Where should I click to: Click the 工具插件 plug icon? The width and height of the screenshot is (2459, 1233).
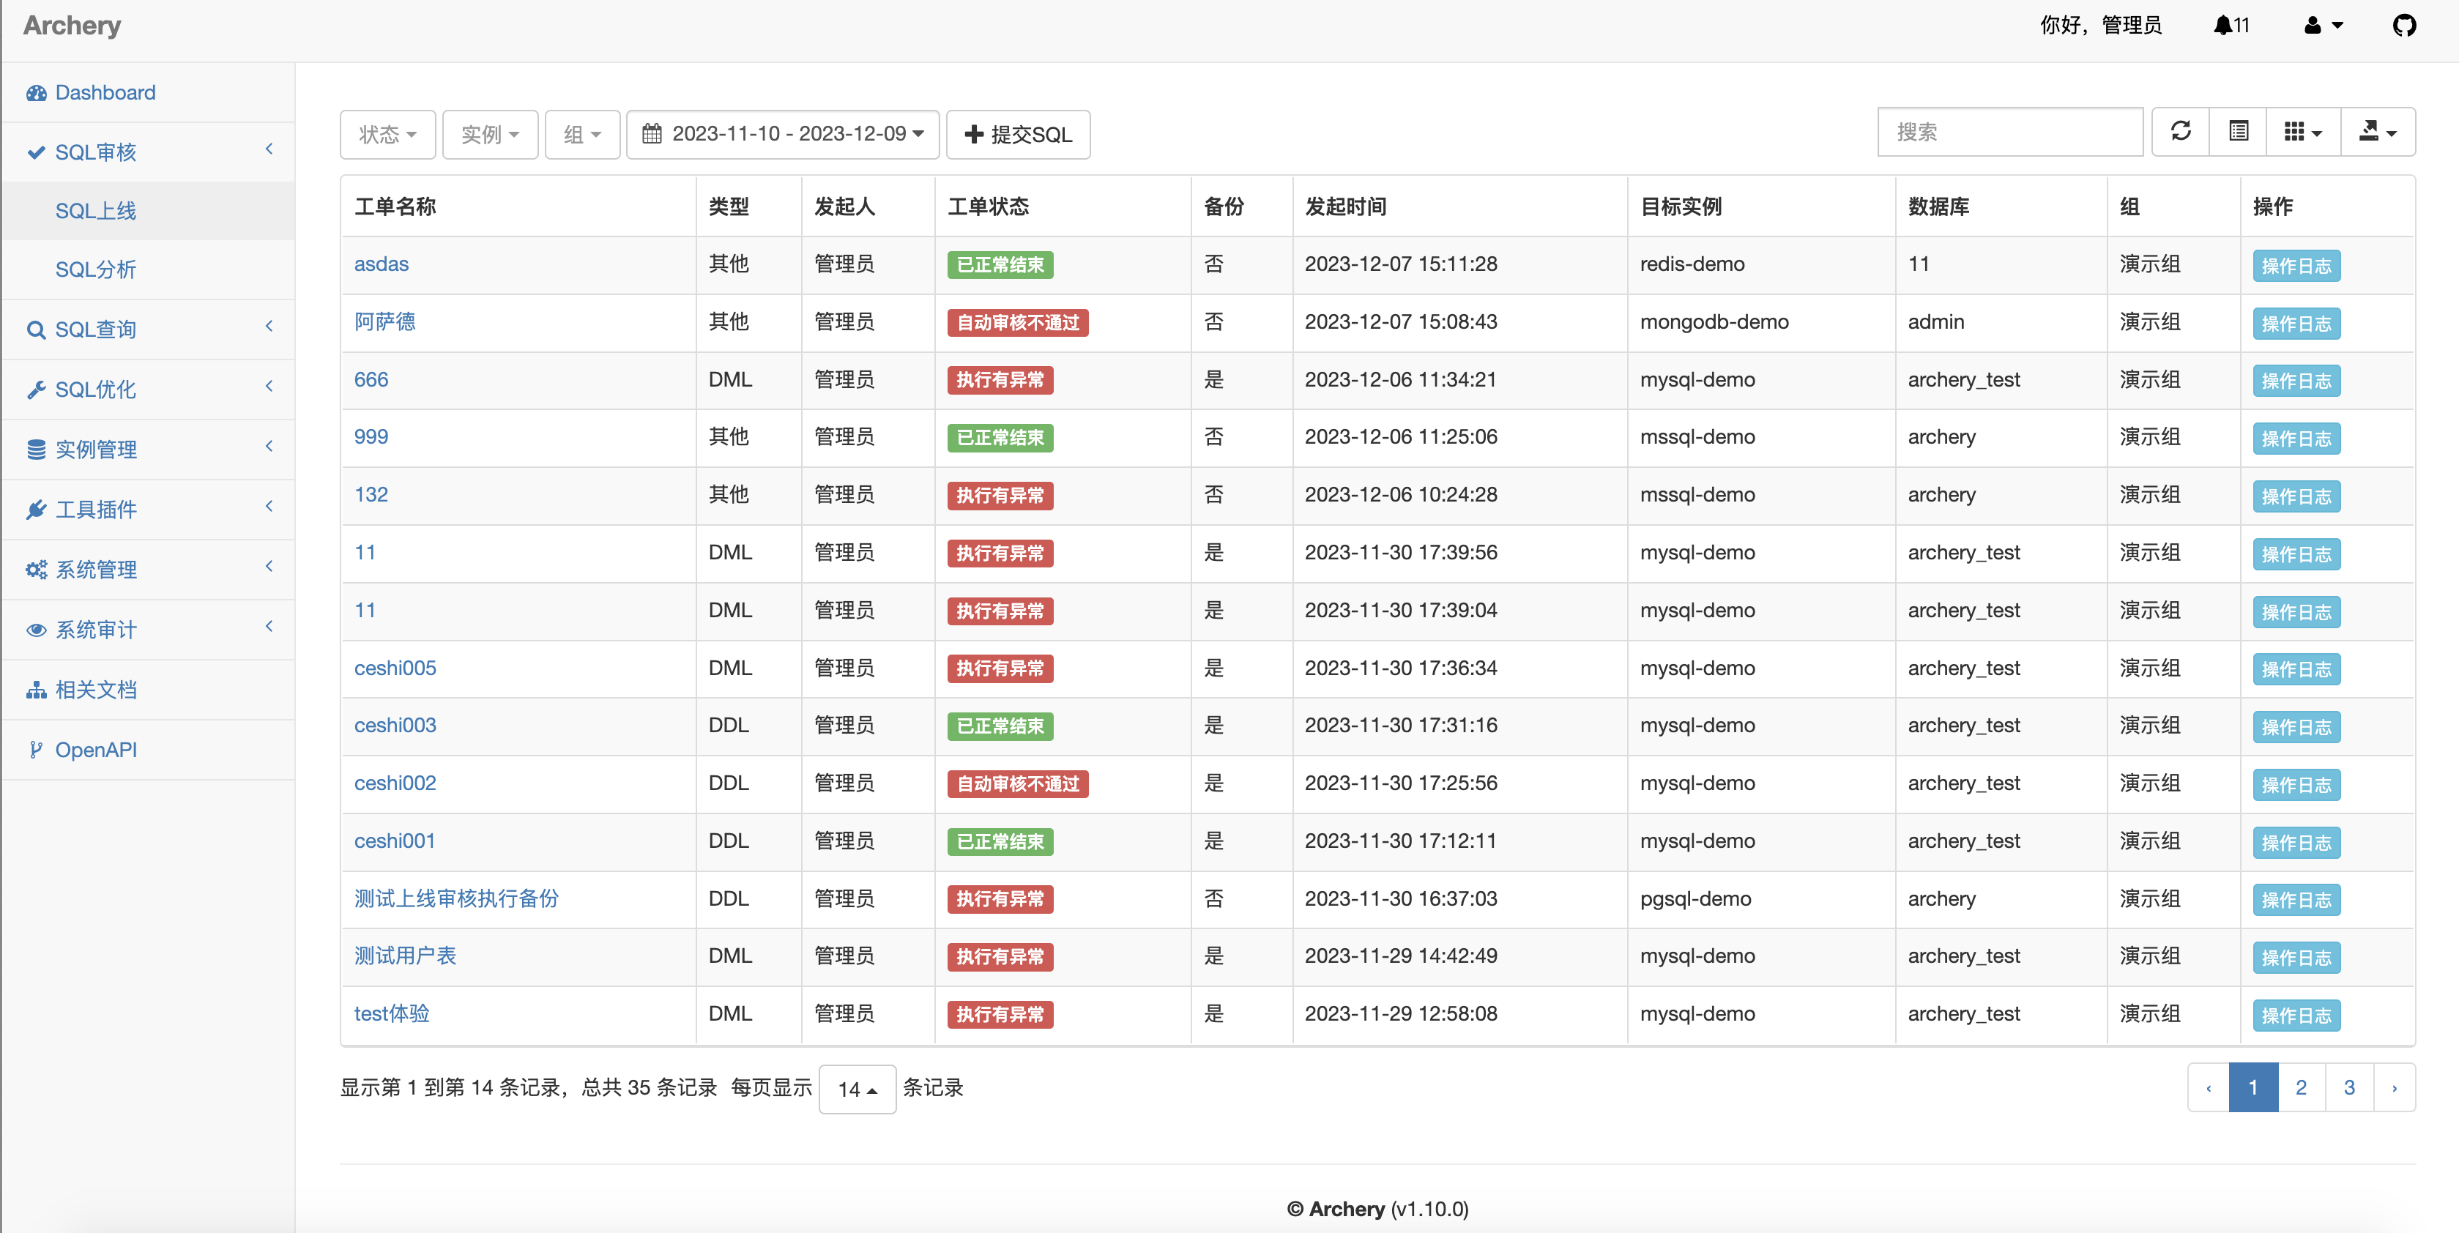pyautogui.click(x=37, y=510)
